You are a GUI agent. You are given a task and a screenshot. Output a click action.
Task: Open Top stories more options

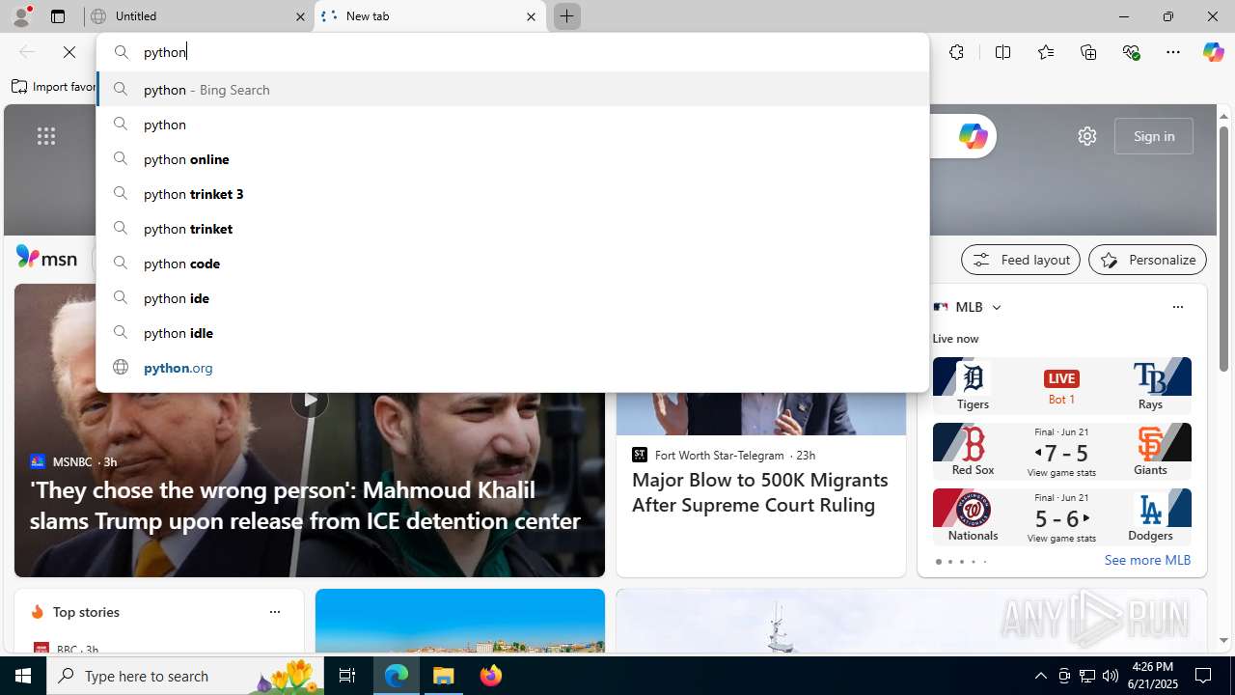(275, 612)
